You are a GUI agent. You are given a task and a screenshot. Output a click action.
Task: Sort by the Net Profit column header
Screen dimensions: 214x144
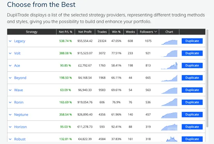pos(85,32)
